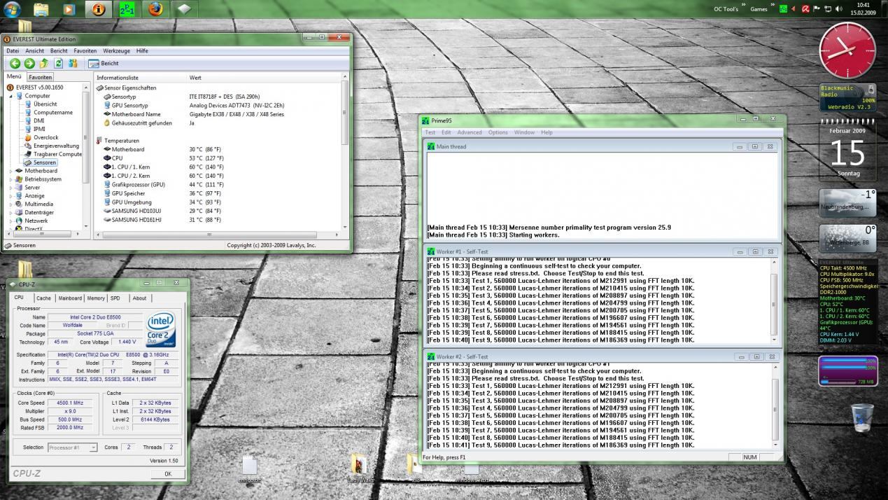Expand the Netzwerk tree node

10,221
